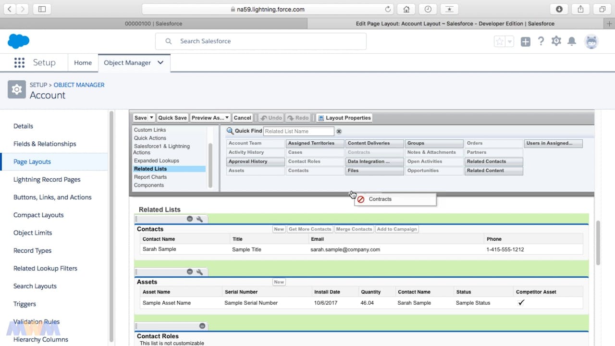Go forward with Safari's forward arrow

click(x=23, y=9)
